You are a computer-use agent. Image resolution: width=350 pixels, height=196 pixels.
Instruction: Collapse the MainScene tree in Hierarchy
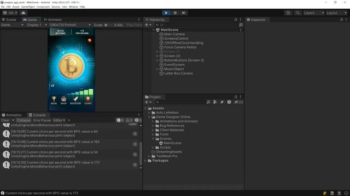pyautogui.click(x=154, y=30)
